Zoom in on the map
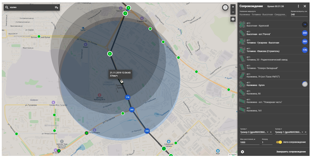 point(233,7)
